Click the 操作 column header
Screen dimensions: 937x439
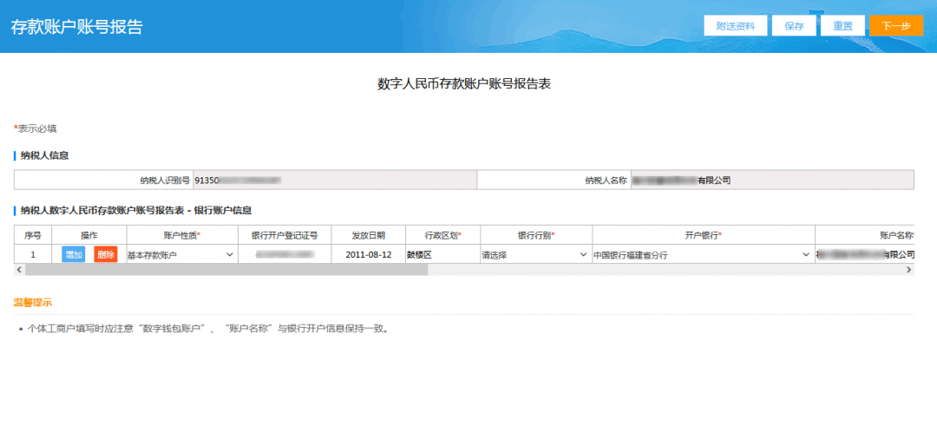pos(89,235)
